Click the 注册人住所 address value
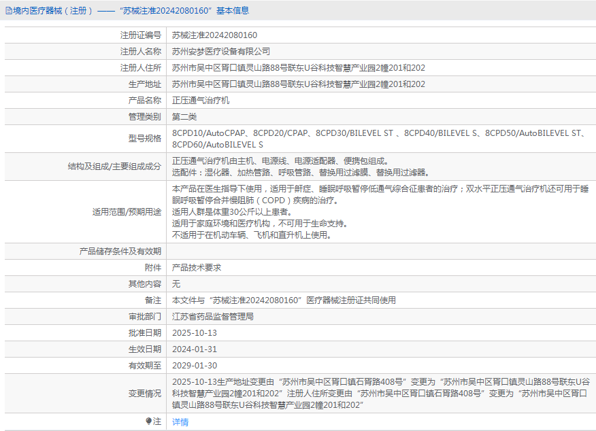This screenshot has height=431, width=596. (x=299, y=68)
